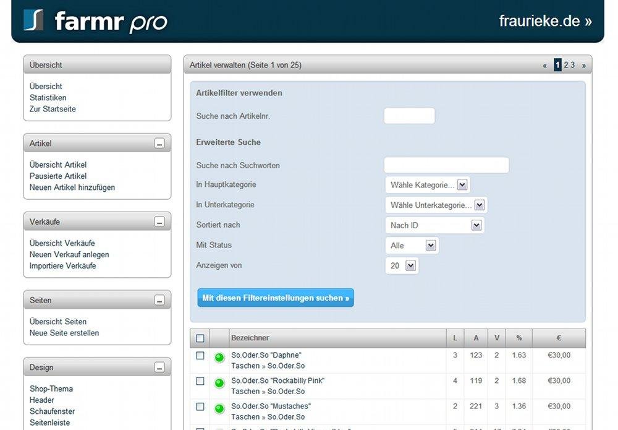This screenshot has height=430, width=618.
Task: Toggle the select-all checkbox in table header
Action: [x=200, y=338]
